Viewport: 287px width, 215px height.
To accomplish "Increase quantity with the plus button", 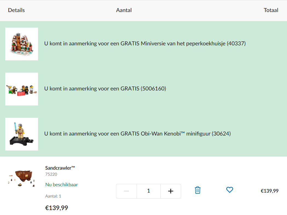I will coord(170,191).
